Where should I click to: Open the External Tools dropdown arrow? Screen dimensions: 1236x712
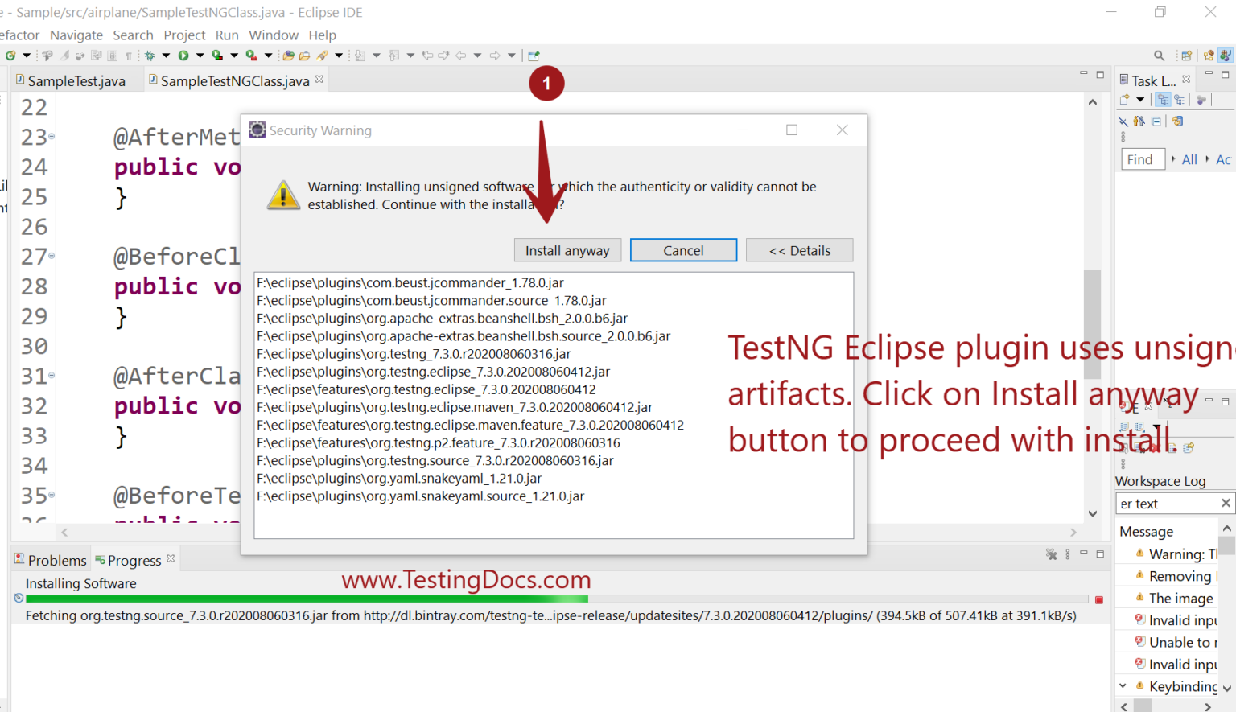click(267, 55)
